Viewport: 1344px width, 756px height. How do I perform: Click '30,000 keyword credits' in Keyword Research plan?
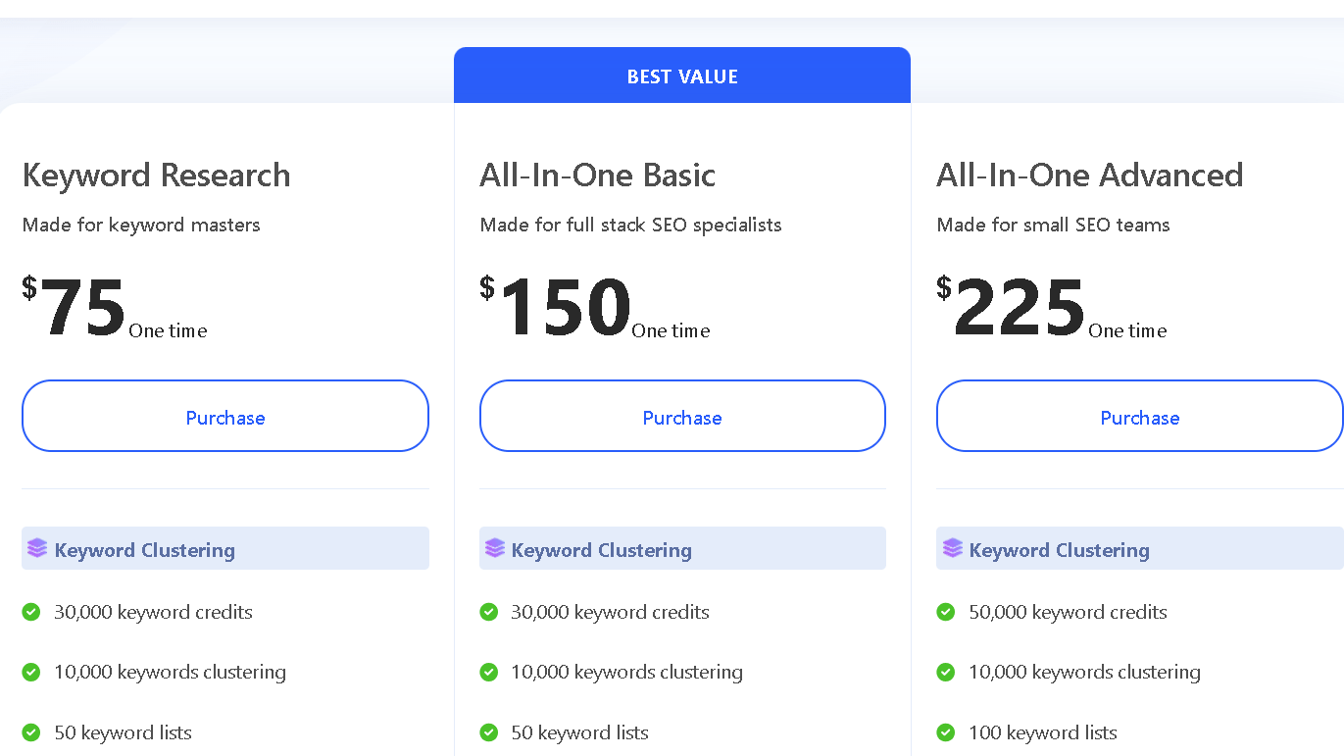[x=153, y=612]
